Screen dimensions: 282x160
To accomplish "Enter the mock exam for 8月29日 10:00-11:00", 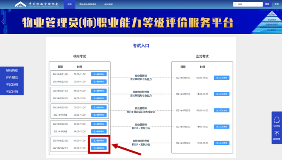I will tap(99, 148).
